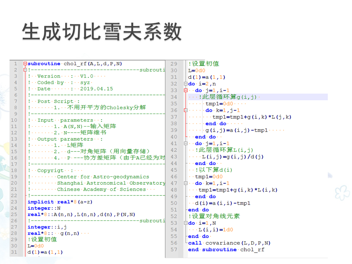
Task: Collapse the 'do k=1,j-1' loop fold
Action: pos(186,110)
